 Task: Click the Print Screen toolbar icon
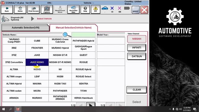pyautogui.click(x=34, y=9)
